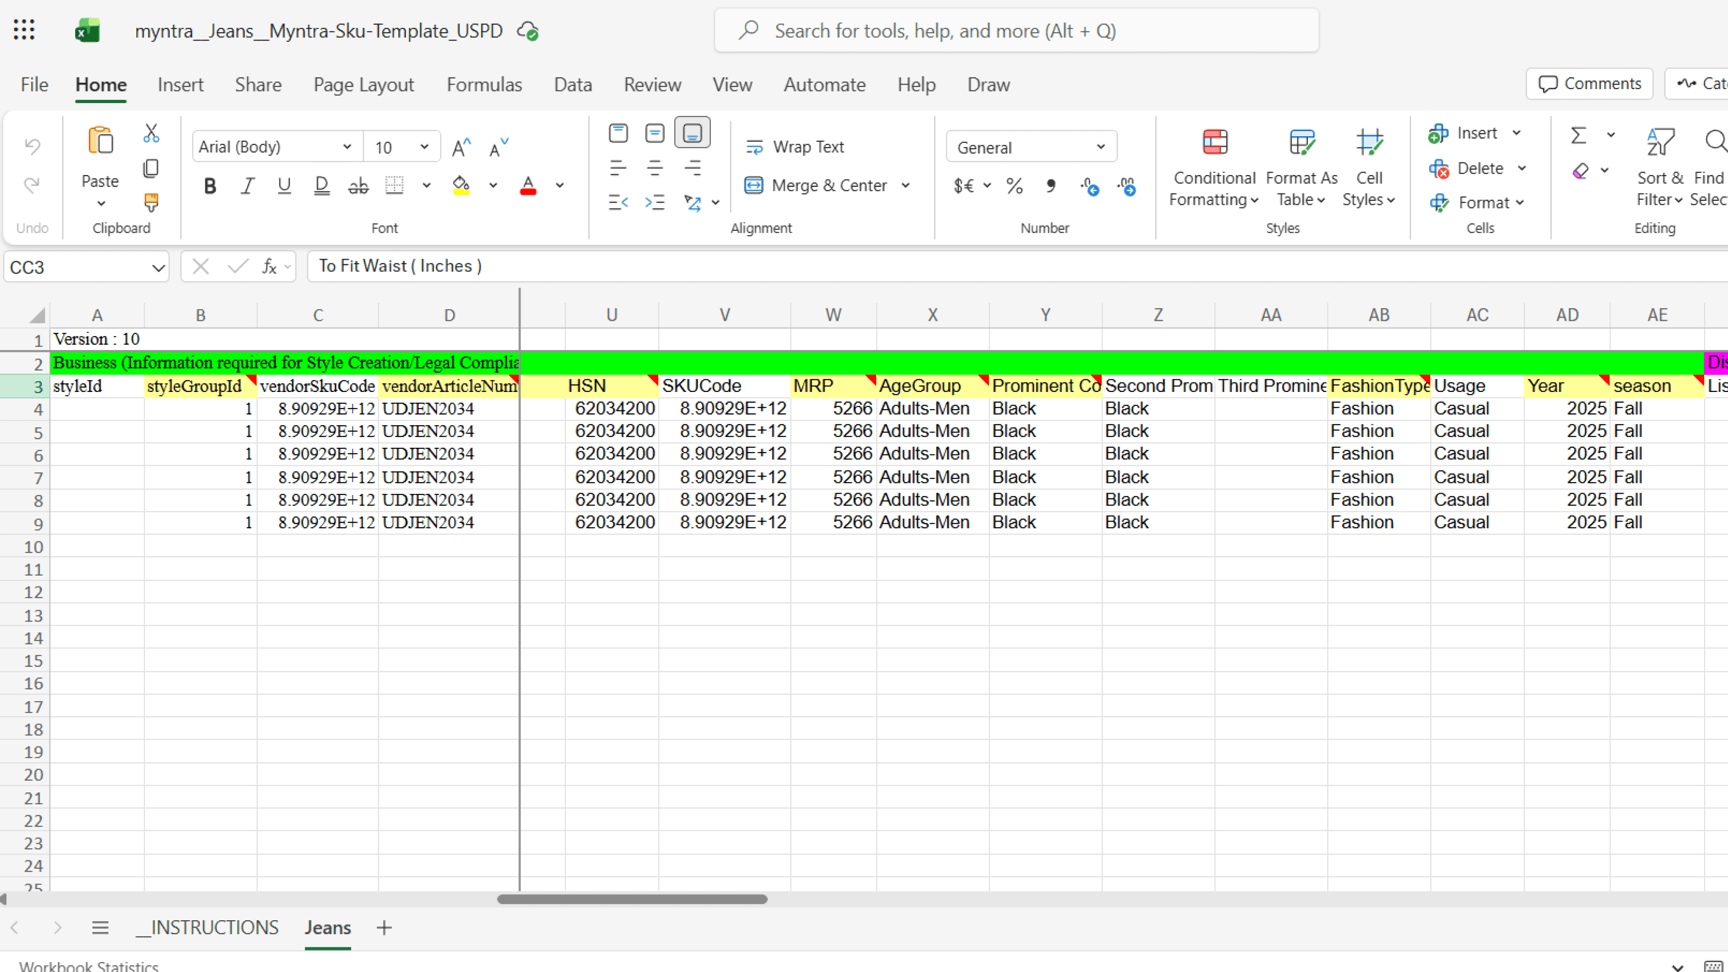The image size is (1728, 972).
Task: Click the Cut scissors icon
Action: (151, 133)
